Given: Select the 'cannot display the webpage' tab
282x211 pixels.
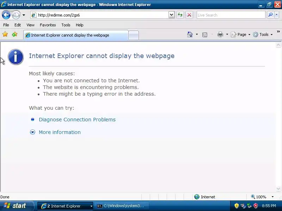Looking at the screenshot, I should click(76, 35).
